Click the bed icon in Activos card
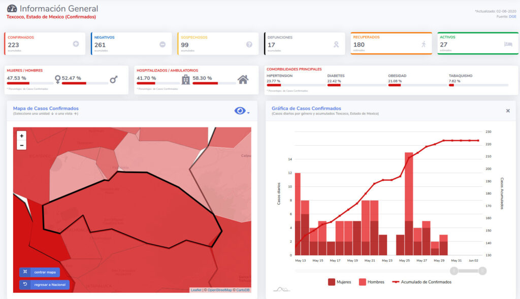 pos(508,44)
